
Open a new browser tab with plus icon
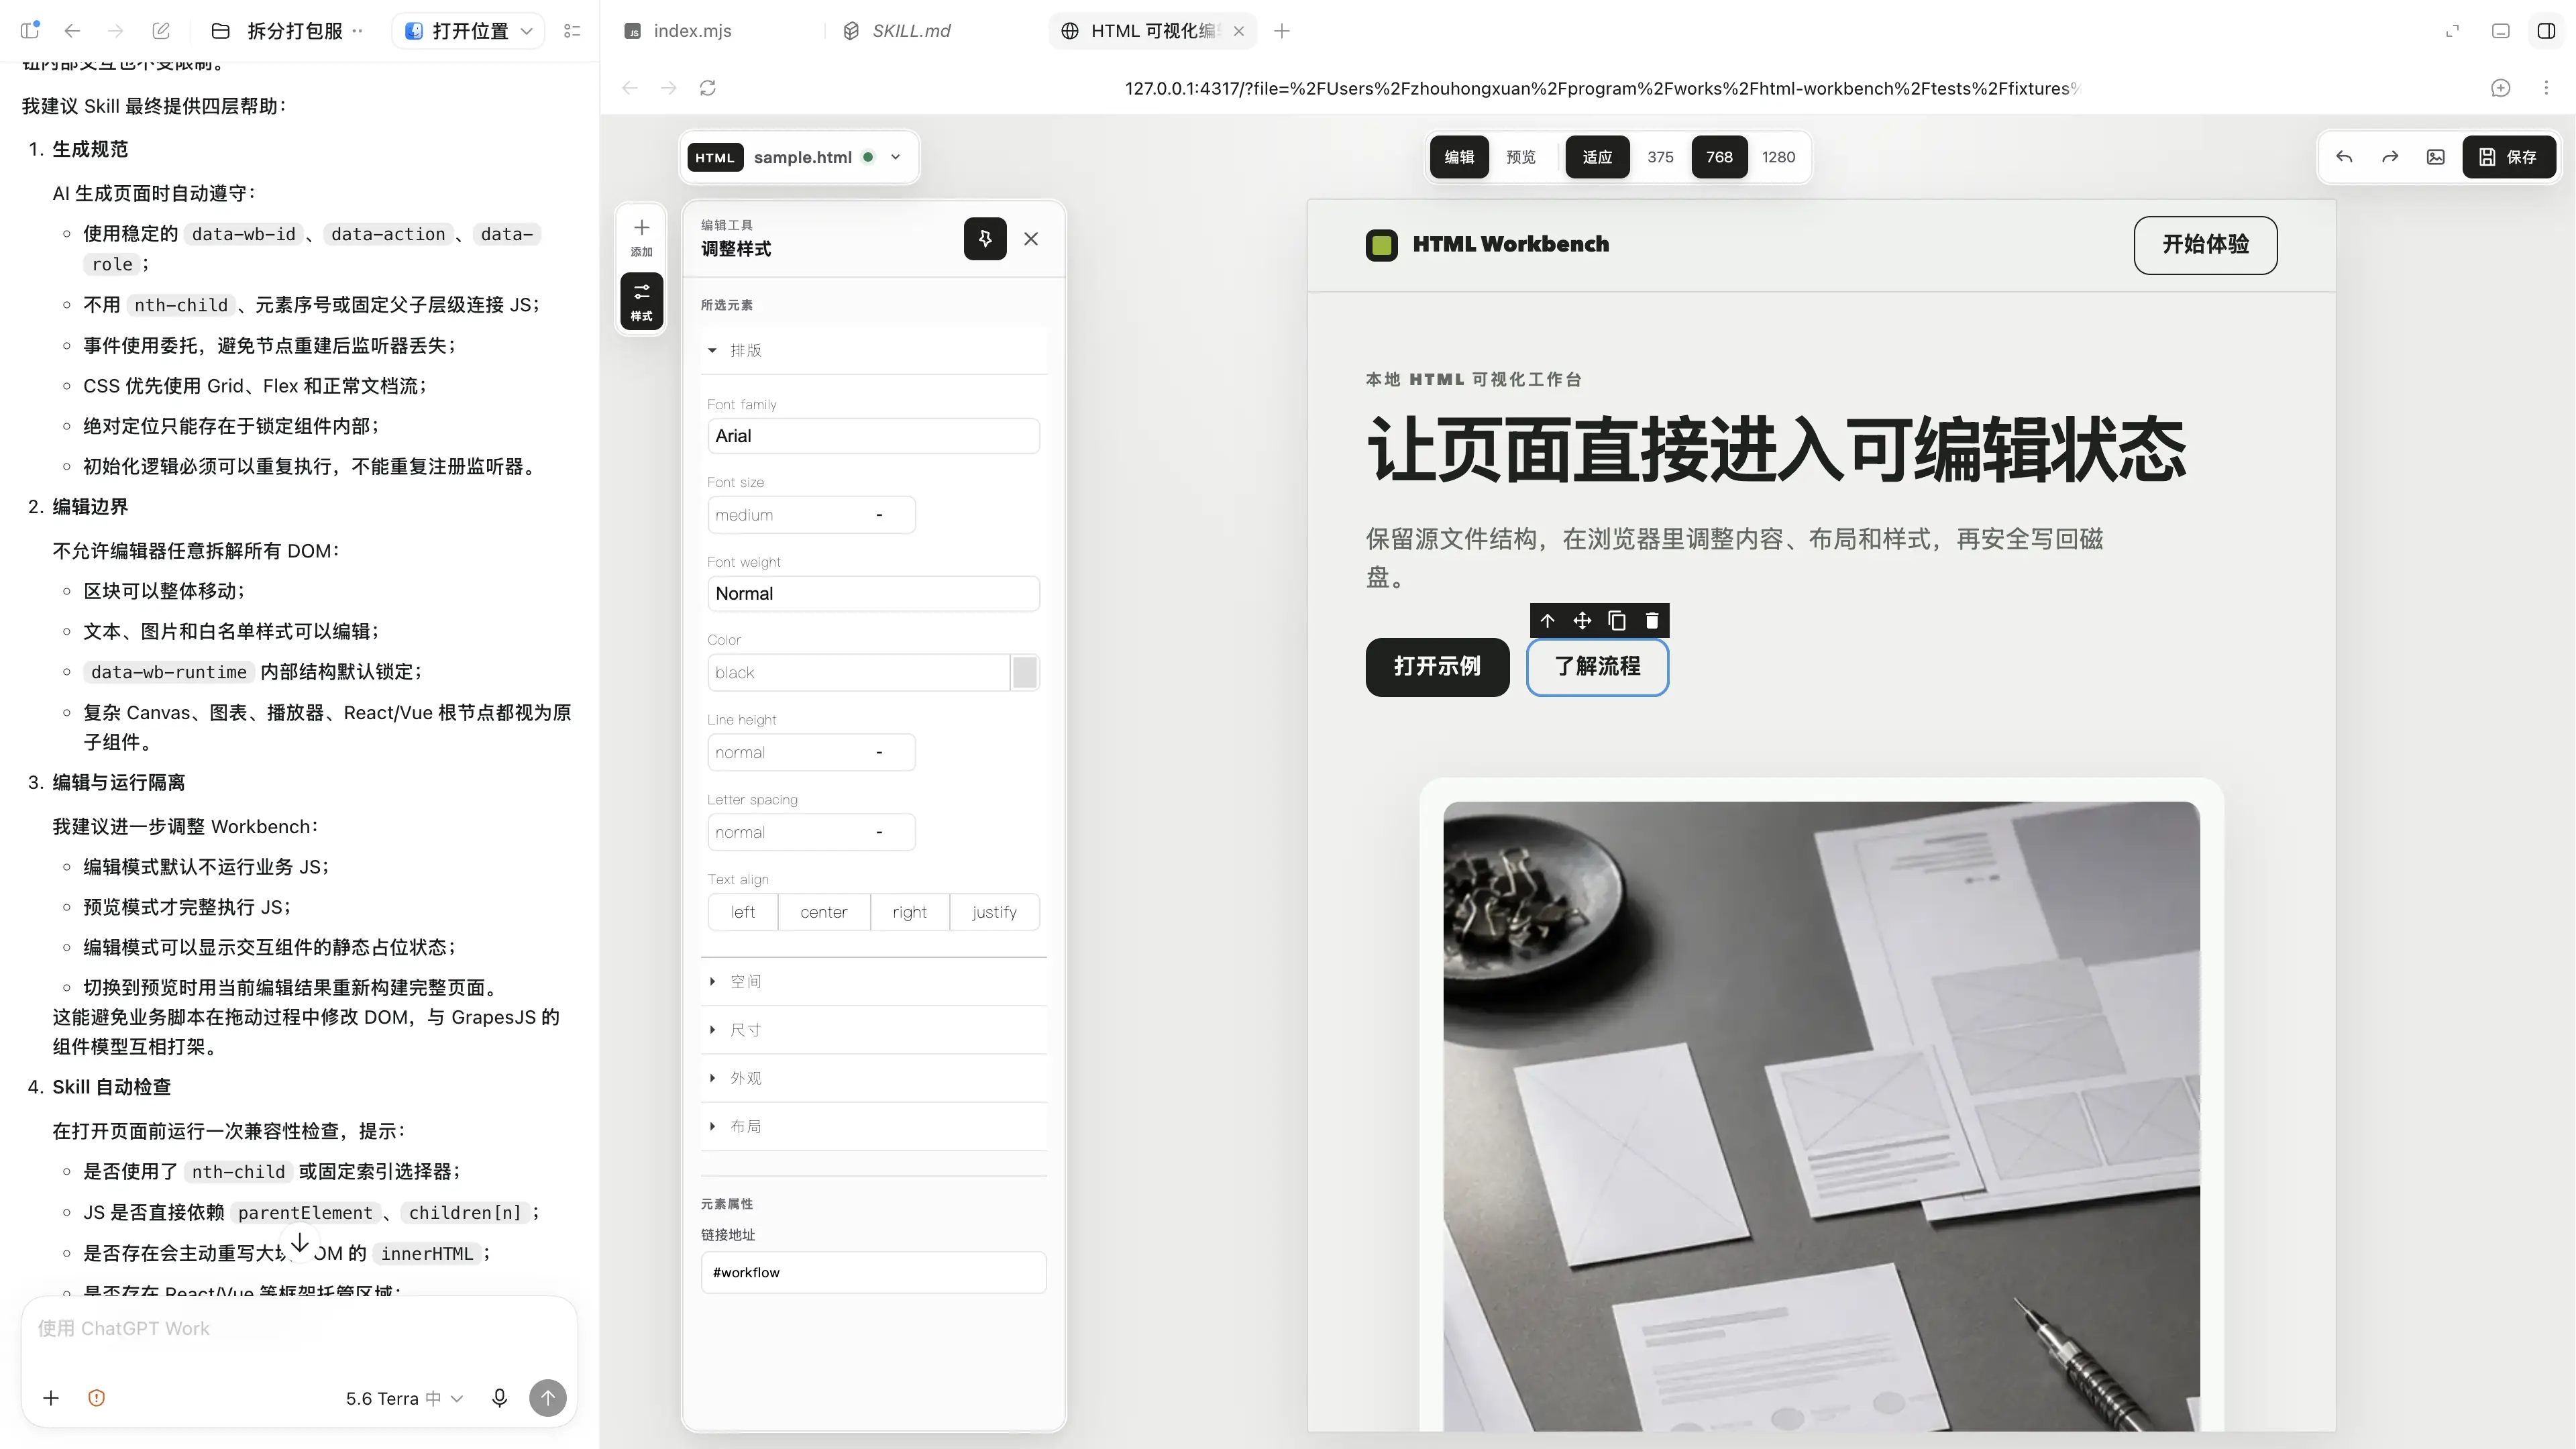[1282, 31]
